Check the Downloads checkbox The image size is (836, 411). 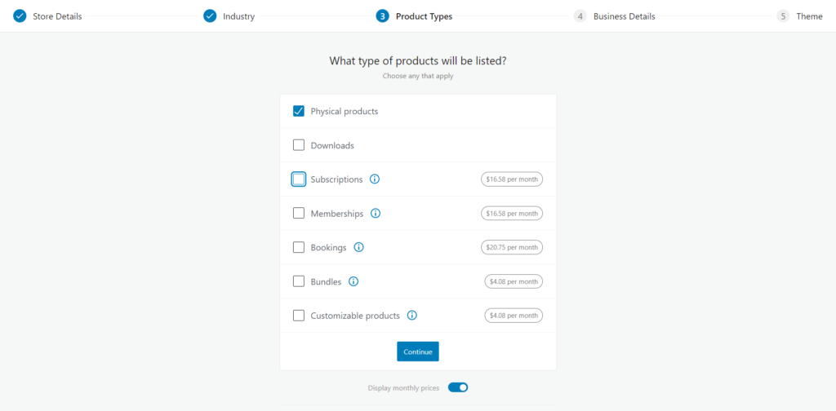tap(299, 146)
